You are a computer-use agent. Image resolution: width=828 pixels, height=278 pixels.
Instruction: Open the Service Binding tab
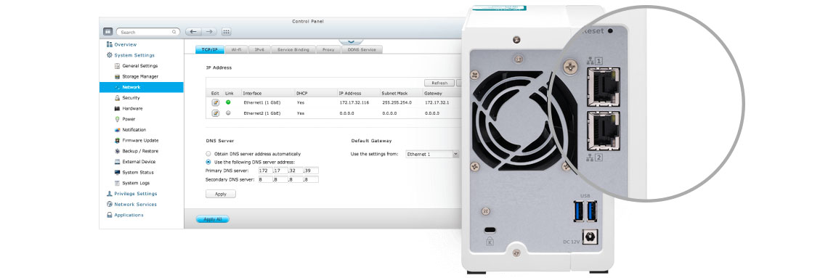293,49
